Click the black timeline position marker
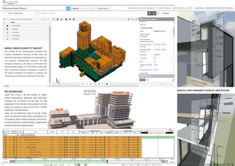 point(107,161)
